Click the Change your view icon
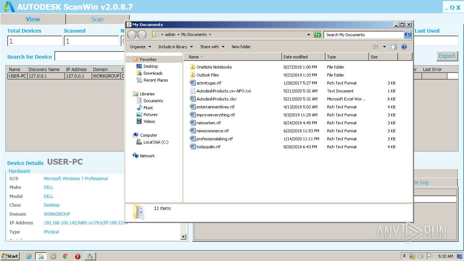Viewport: 464px width, 261px height. tap(376, 47)
